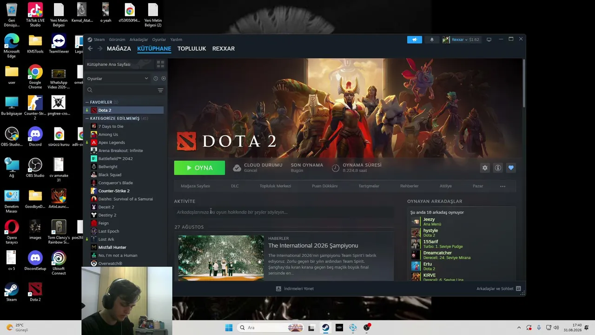Open Dota 2 game settings gear
Viewport: 595px width, 335px height.
[485, 168]
